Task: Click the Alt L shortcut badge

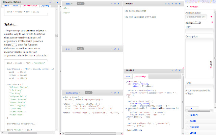Action: pos(80,49)
